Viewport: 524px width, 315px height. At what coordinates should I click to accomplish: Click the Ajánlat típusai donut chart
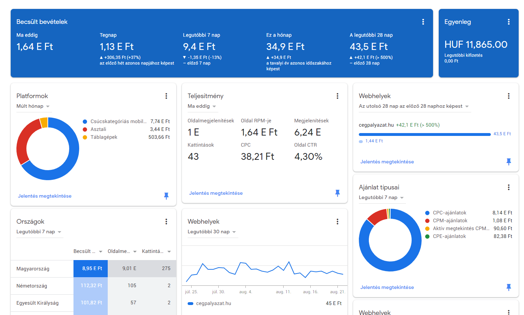click(x=390, y=240)
